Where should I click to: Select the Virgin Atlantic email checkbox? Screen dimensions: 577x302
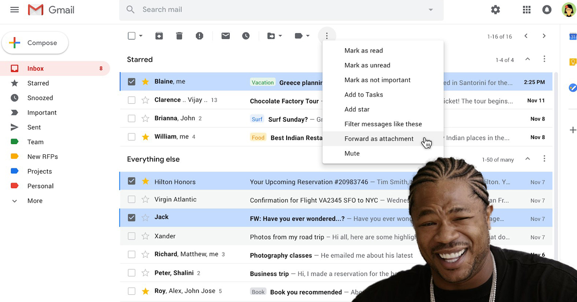pos(131,199)
